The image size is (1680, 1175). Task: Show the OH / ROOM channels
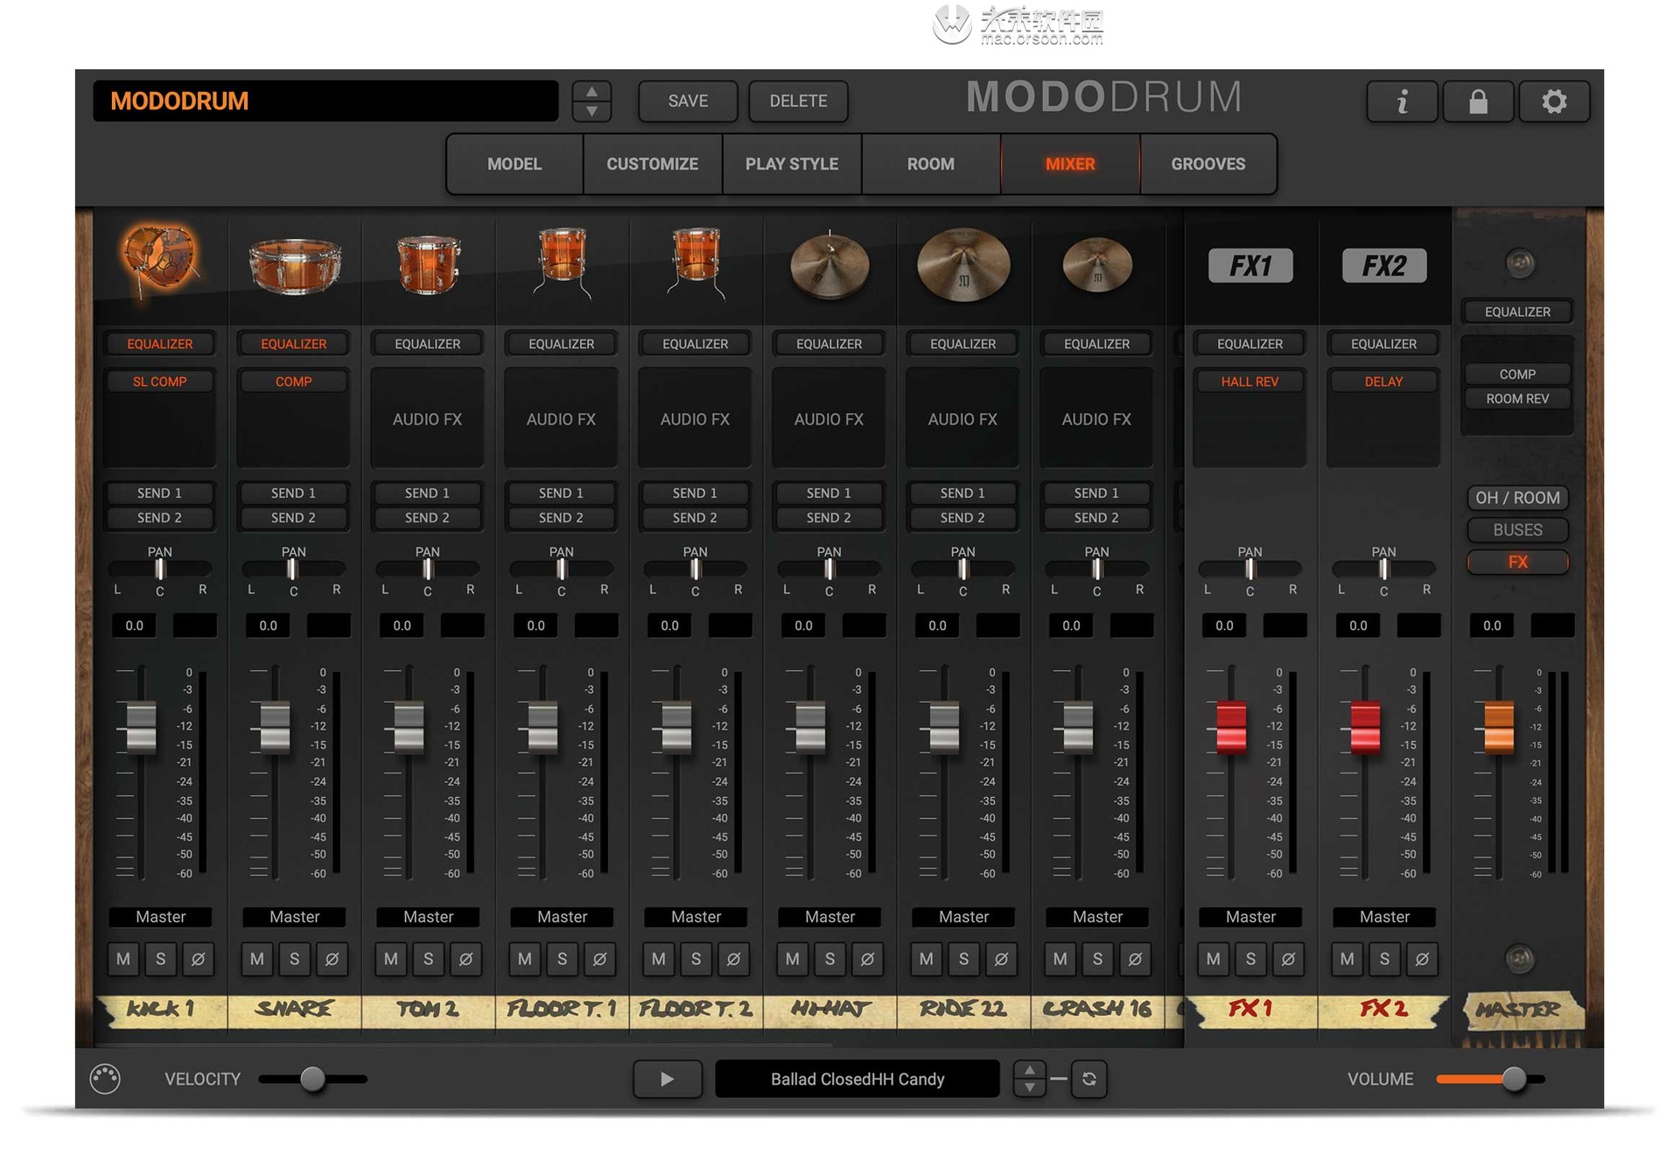click(1517, 498)
